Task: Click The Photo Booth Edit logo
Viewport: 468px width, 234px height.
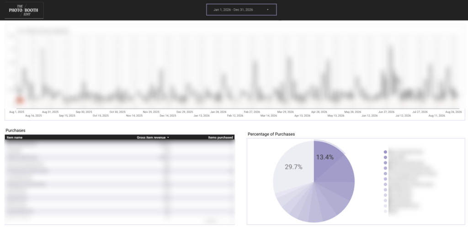Action: pos(24,10)
